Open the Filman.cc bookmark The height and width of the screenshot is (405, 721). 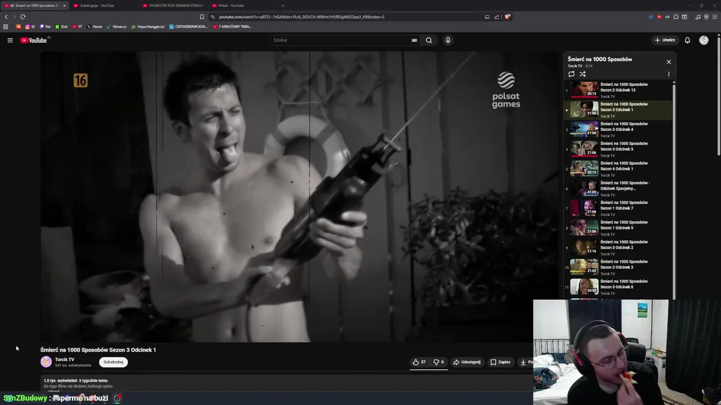117,26
